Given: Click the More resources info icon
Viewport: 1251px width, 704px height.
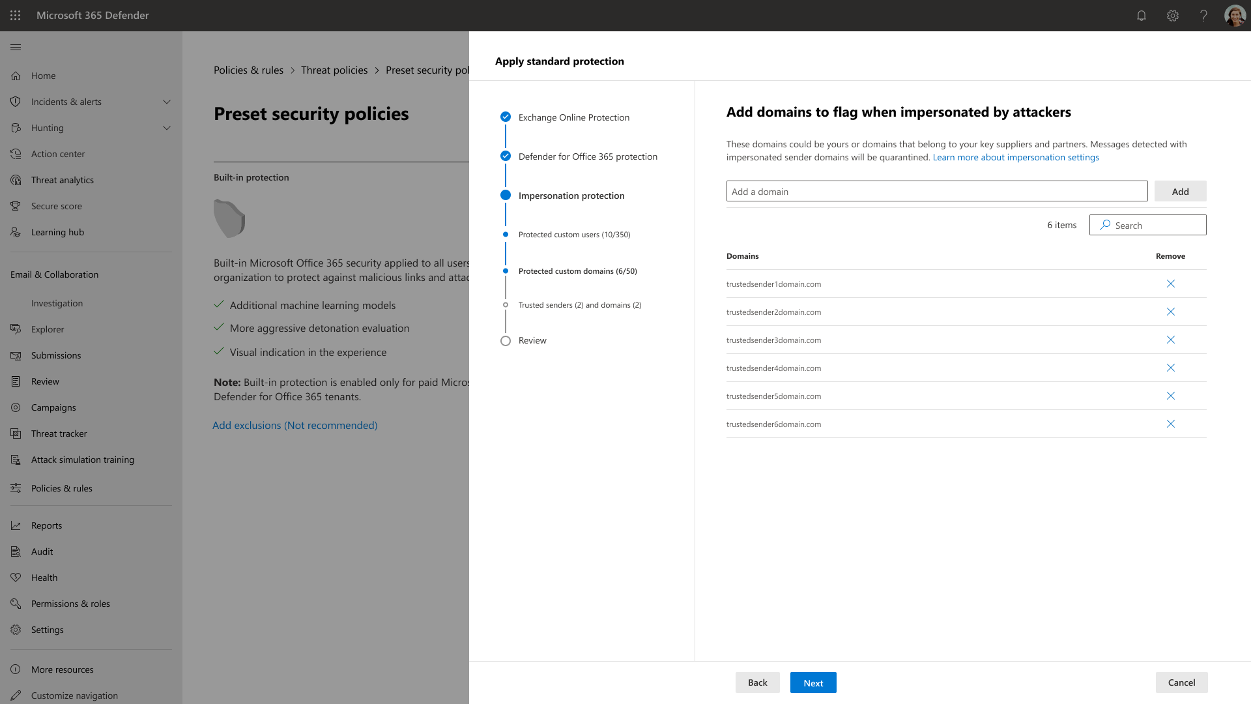Looking at the screenshot, I should point(16,669).
